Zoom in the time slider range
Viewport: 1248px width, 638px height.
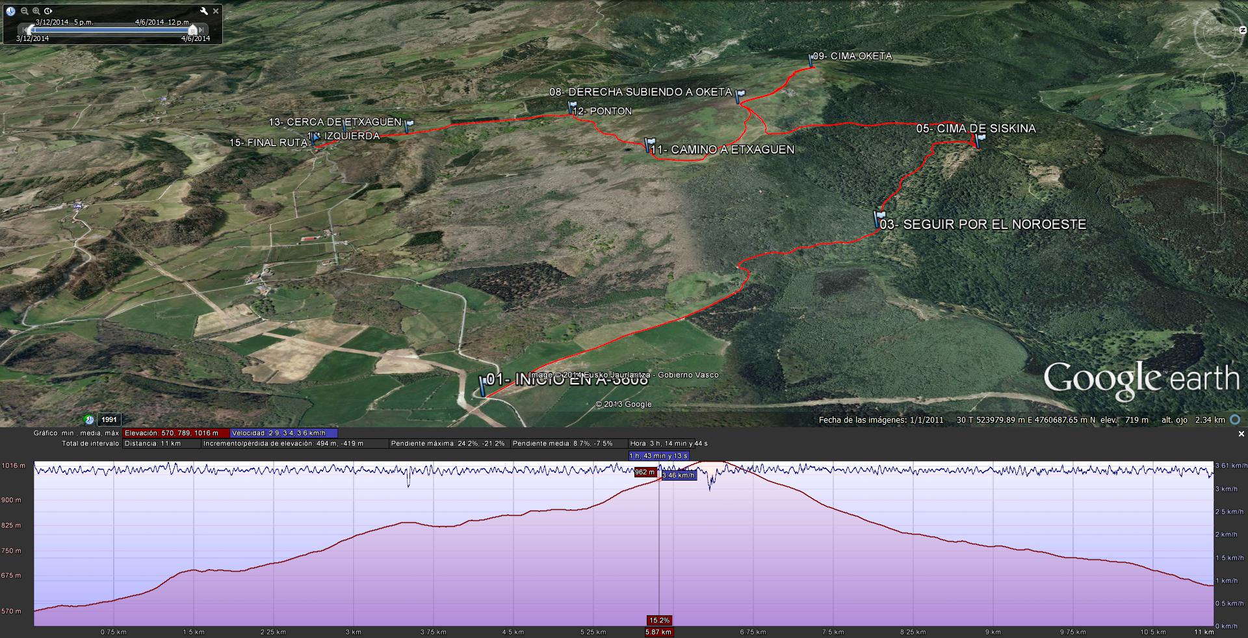pos(36,11)
